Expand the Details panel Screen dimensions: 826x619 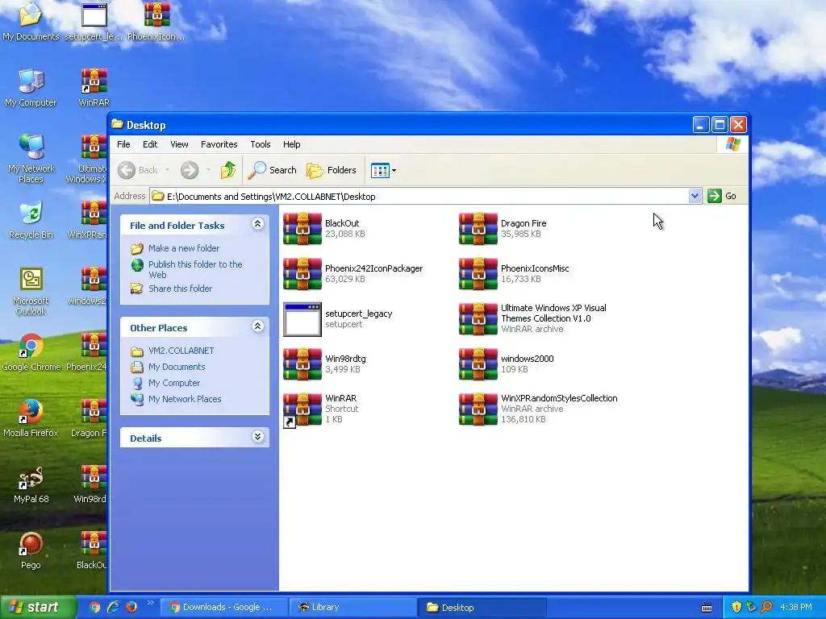coord(257,437)
